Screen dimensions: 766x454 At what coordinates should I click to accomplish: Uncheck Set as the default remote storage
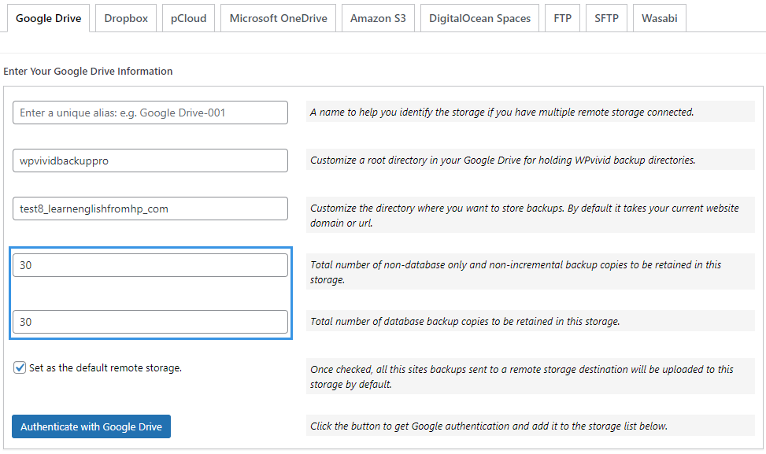click(x=20, y=367)
